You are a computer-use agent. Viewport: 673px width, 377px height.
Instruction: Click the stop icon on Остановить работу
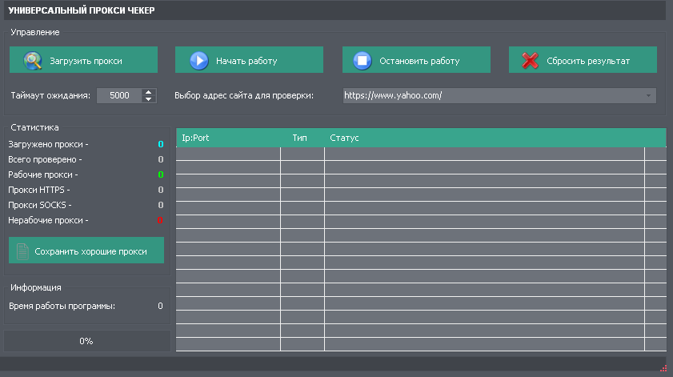pos(363,61)
